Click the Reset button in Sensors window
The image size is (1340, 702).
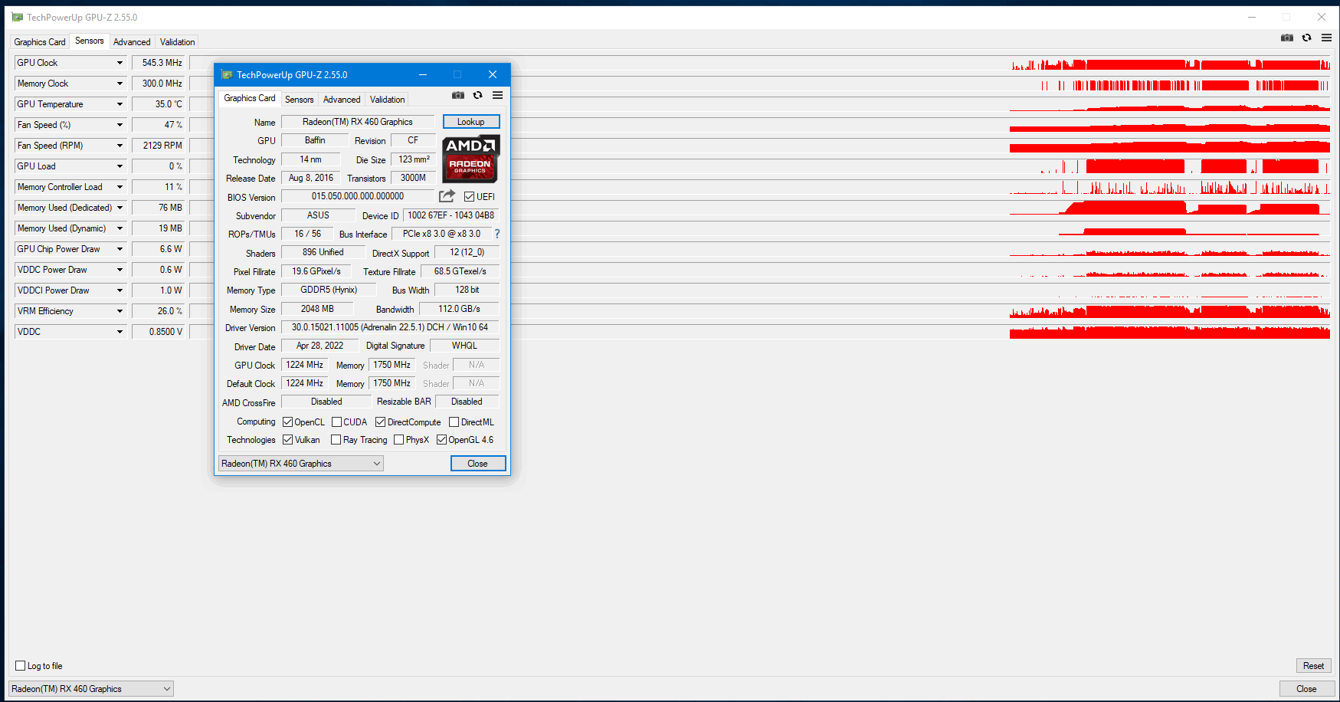(1313, 666)
